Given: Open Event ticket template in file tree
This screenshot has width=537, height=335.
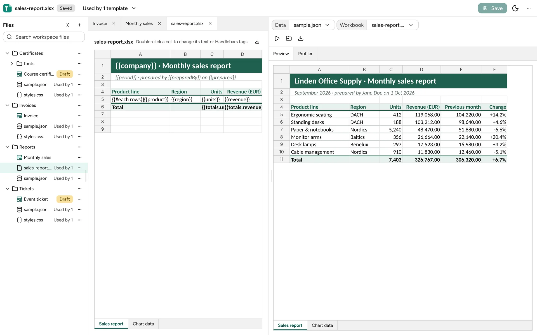Looking at the screenshot, I should click(x=36, y=199).
